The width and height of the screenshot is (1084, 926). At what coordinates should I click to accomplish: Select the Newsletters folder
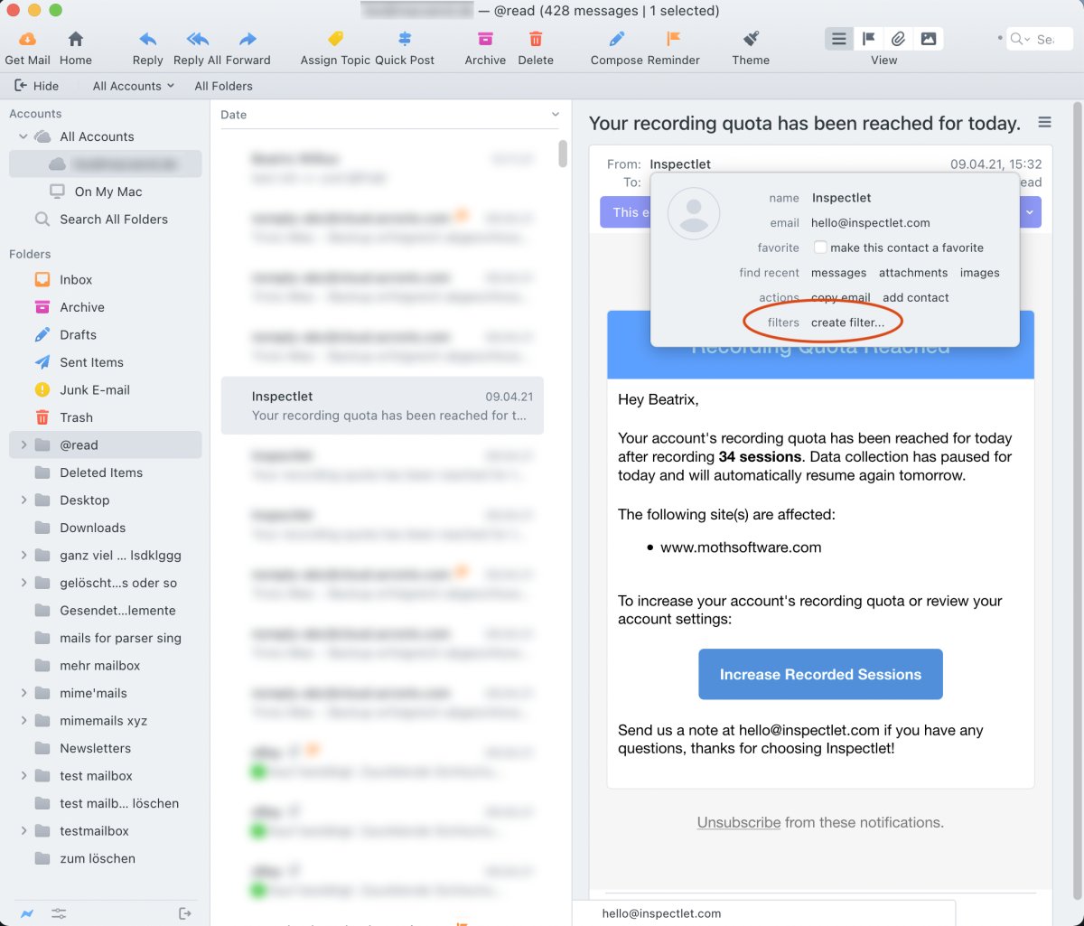click(95, 748)
